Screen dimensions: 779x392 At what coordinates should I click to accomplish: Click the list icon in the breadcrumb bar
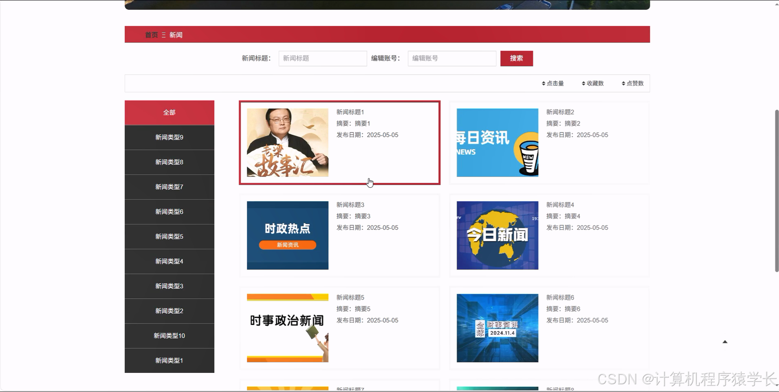coord(163,35)
